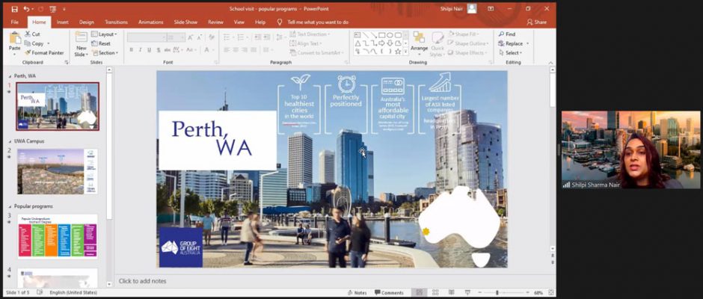Screen dimensions: 703x299
Task: Click to add notes area
Action: [x=142, y=281]
